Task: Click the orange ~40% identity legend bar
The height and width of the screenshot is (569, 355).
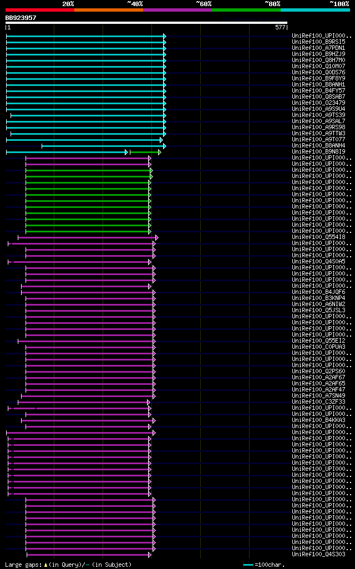Action: [109, 10]
